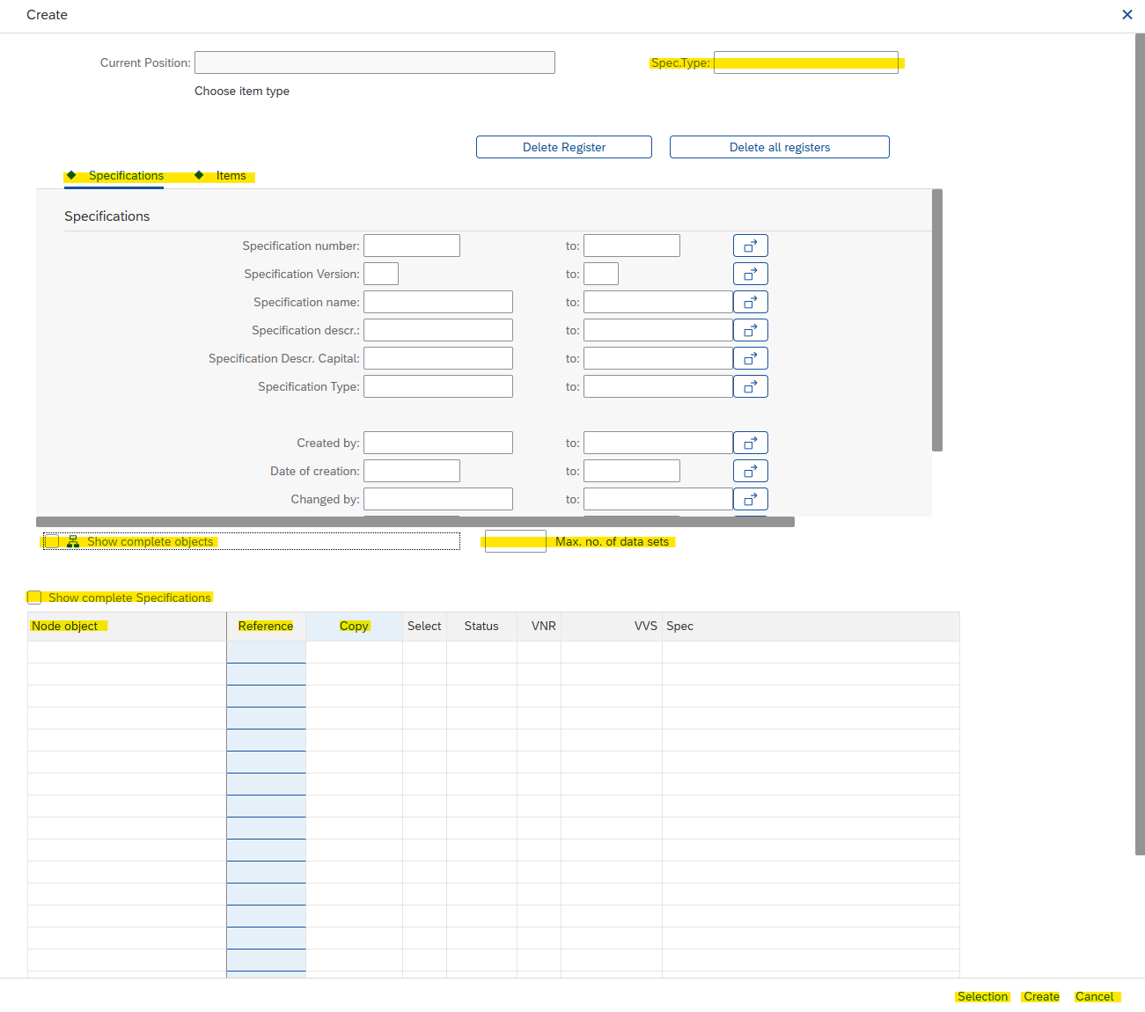Viewport: 1145px width, 1012px height.
Task: Click the Specifications panel vertical scrollbar
Action: [x=937, y=320]
